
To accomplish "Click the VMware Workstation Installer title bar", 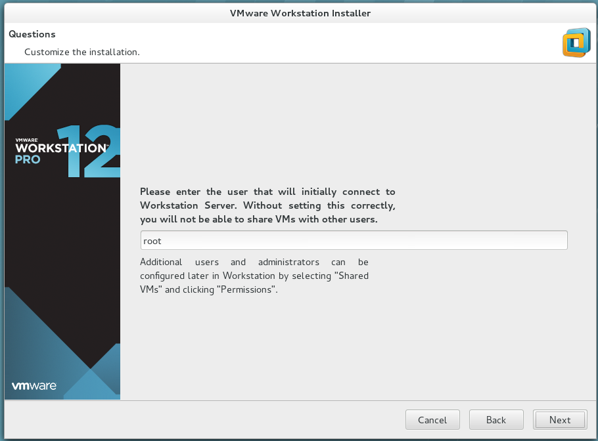I will tap(300, 13).
